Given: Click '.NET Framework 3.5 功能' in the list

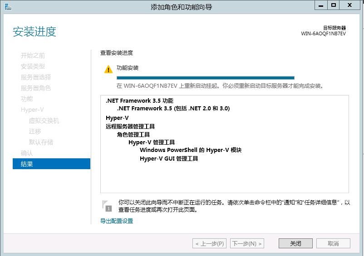Looking at the screenshot, I should 139,100.
